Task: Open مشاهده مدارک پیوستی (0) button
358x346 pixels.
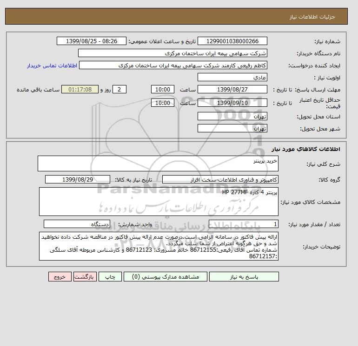Action: (x=166, y=277)
